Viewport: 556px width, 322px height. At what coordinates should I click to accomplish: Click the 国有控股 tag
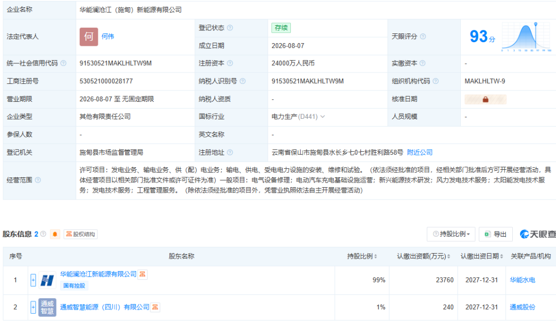coord(74,285)
